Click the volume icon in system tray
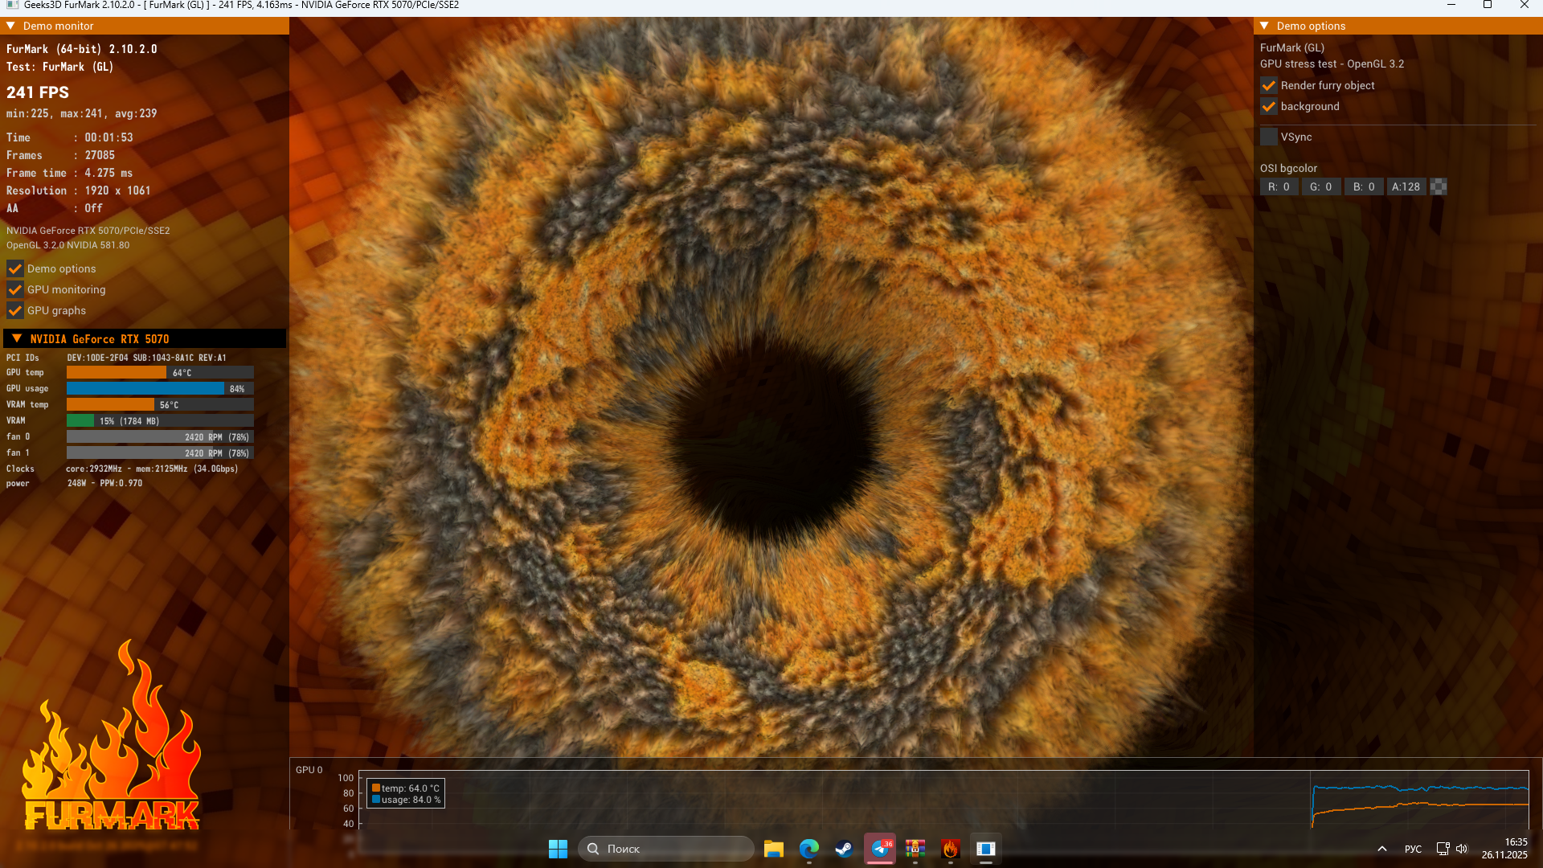 point(1462,849)
